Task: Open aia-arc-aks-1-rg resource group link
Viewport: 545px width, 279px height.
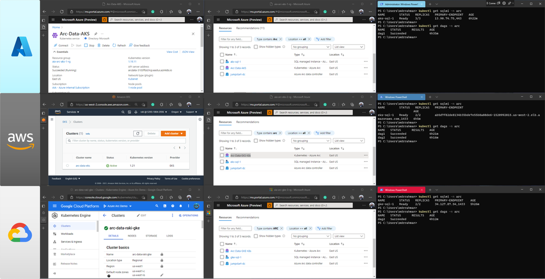Action: [x=61, y=62]
